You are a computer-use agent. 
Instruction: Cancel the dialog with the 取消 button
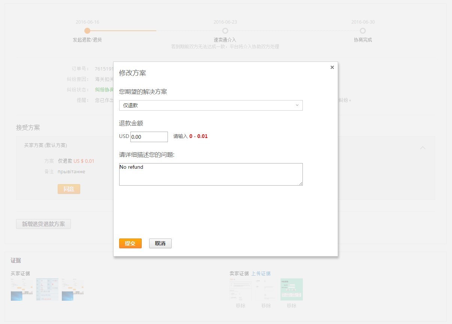[x=160, y=243]
